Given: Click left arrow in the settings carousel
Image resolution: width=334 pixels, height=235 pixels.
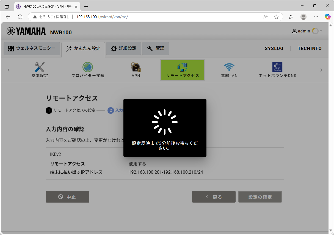Looking at the screenshot, I should point(9,70).
